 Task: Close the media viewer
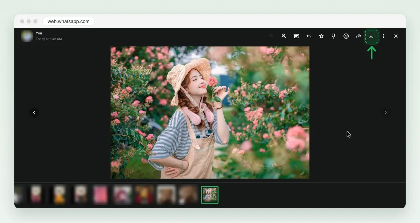(x=396, y=36)
